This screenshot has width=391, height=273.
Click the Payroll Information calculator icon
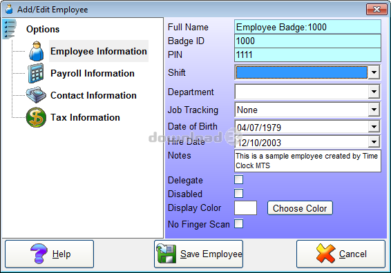35,73
